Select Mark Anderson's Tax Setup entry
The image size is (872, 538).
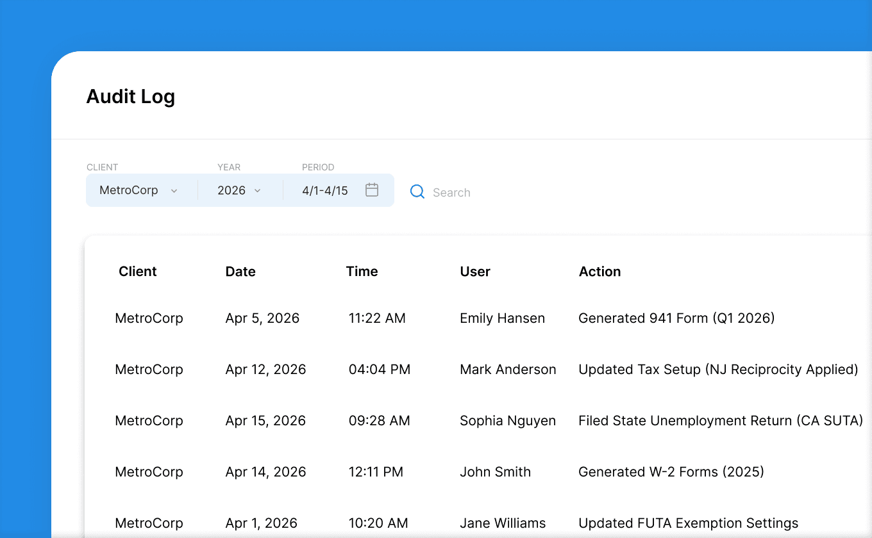pos(449,370)
